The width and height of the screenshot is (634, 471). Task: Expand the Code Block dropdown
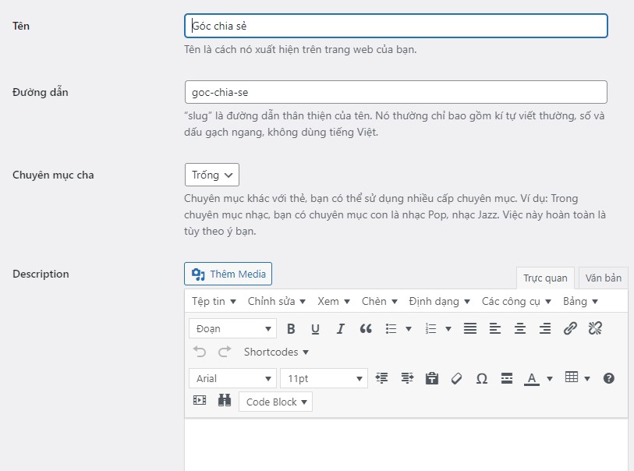coord(276,402)
